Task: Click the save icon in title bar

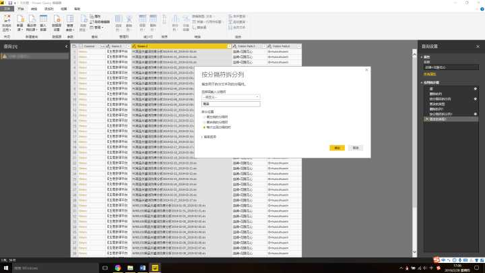Action: pos(10,3)
